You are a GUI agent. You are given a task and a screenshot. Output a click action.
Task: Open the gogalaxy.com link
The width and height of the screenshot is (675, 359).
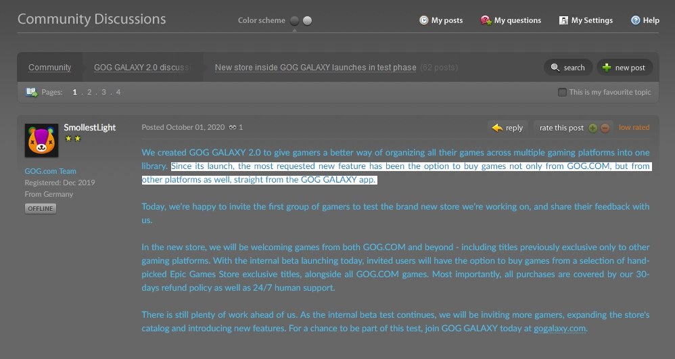click(559, 329)
